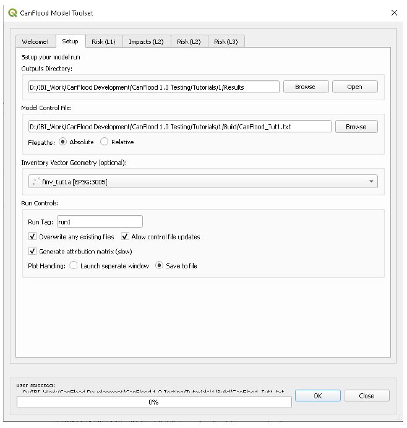Click the 'Plot Handling:' label
This screenshot has width=407, height=428.
[x=46, y=266]
